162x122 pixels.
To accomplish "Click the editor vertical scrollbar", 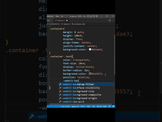I will pyautogui.click(x=115, y=55).
